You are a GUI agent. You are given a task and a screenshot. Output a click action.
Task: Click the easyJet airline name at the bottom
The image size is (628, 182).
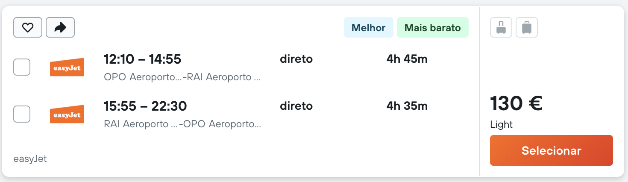click(30, 159)
